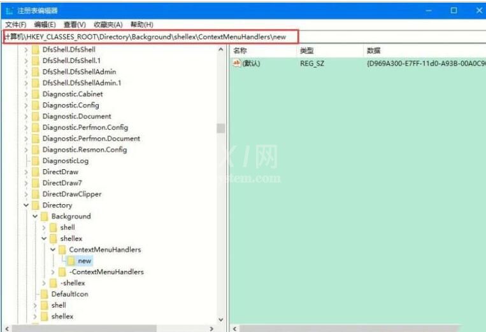Click the folder icon of DirectDraw7

pos(36,183)
